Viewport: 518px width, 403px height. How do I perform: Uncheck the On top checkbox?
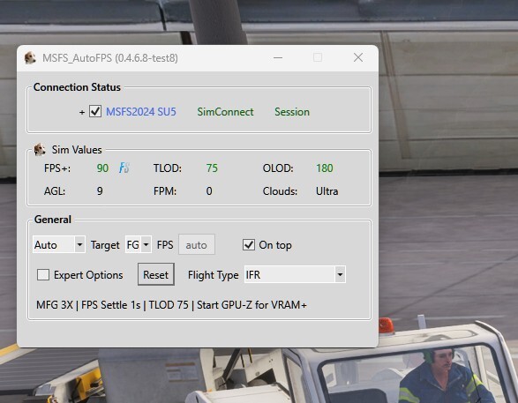tap(249, 245)
